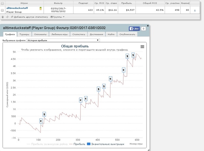Remove row using the x link
Image resolution: width=204 pixels, height=151 pixels.
(x=195, y=10)
